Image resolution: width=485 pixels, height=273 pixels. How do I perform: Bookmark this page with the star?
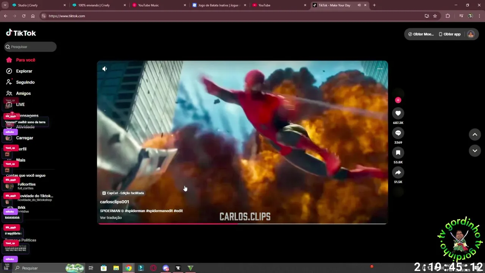click(435, 16)
